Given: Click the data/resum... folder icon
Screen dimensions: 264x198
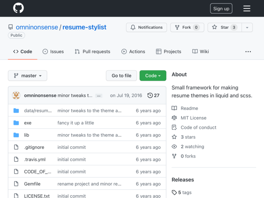Looking at the screenshot, I should click(x=16, y=111).
